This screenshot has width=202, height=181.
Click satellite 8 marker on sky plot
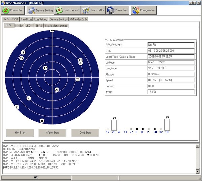point(42,121)
